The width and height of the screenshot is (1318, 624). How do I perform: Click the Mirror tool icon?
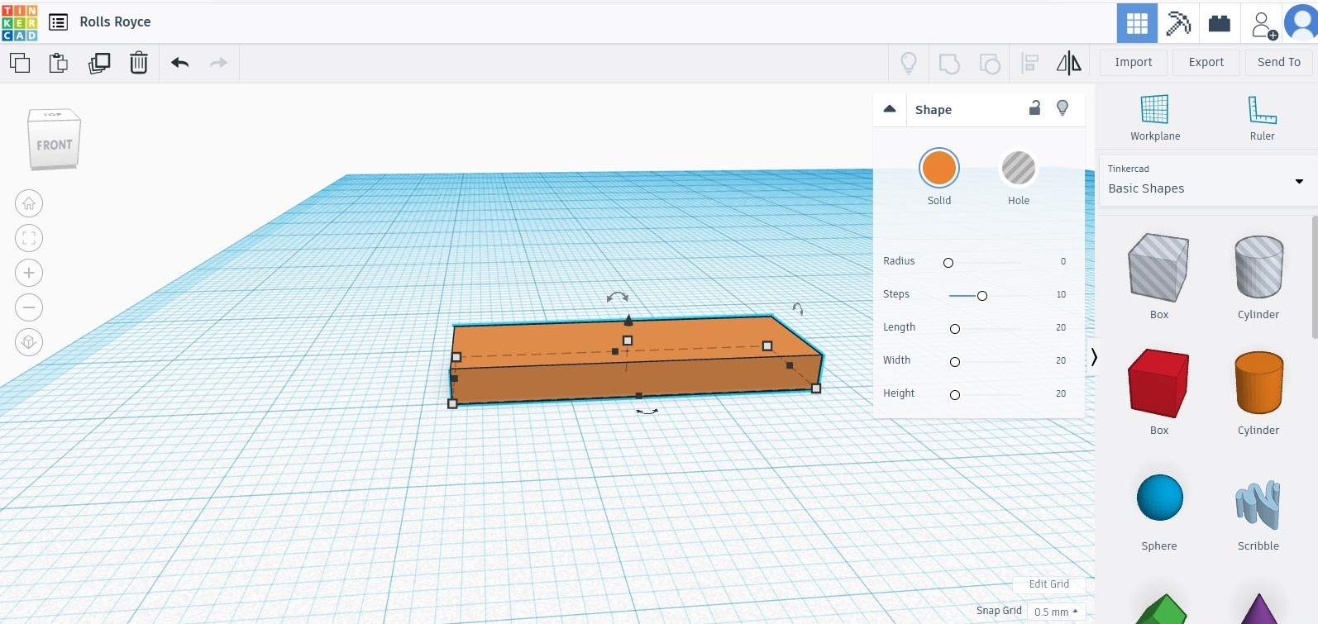(x=1069, y=63)
